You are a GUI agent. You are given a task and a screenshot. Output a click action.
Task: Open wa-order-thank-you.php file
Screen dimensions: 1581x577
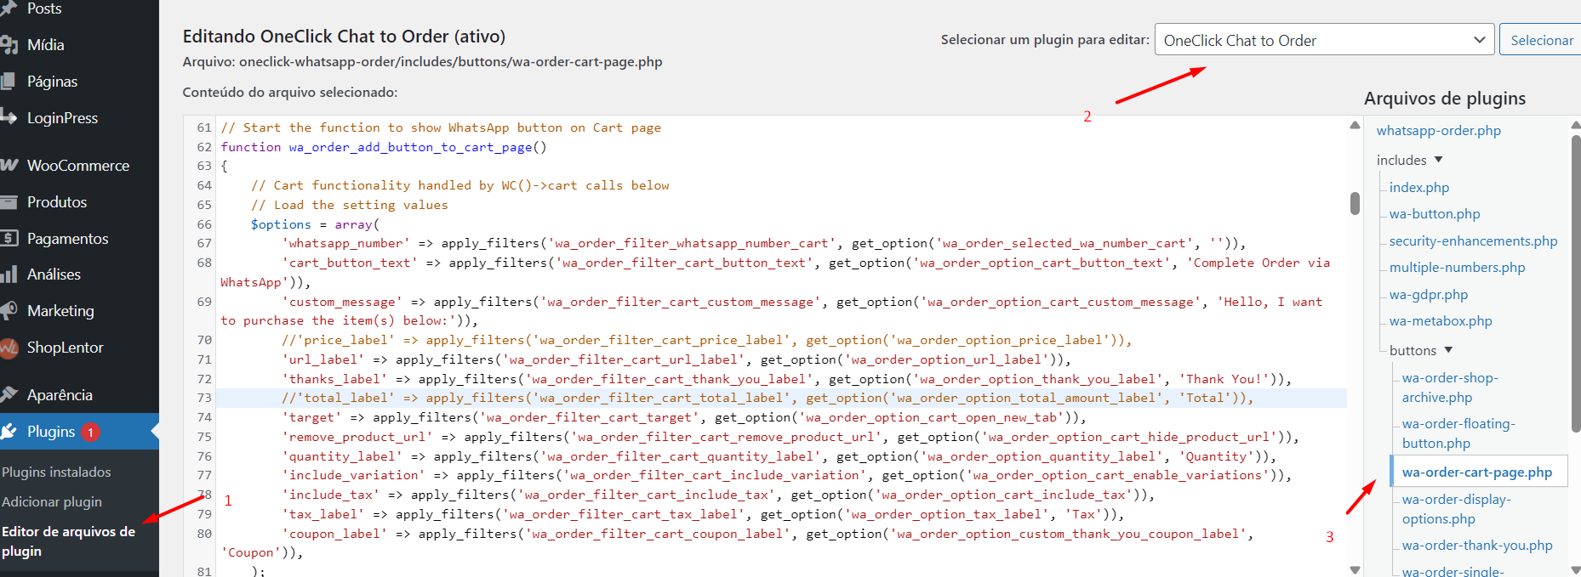coord(1477,546)
